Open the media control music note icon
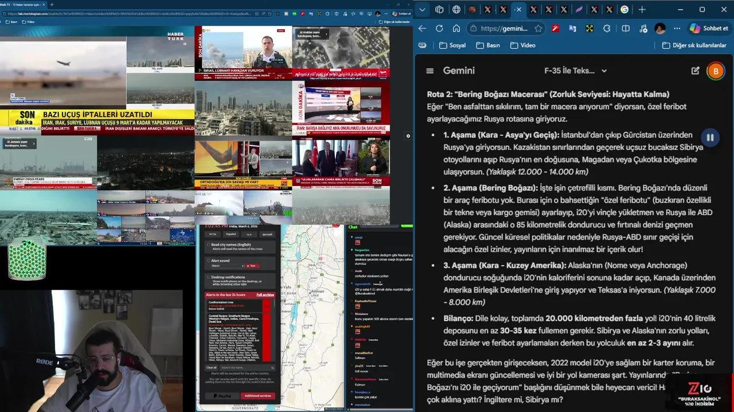 coord(643,28)
